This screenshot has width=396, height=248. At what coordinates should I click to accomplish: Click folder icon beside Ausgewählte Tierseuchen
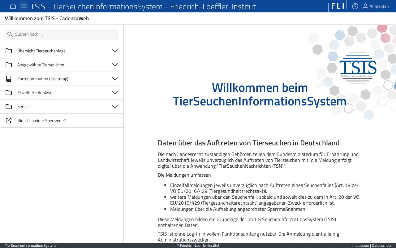(9, 65)
